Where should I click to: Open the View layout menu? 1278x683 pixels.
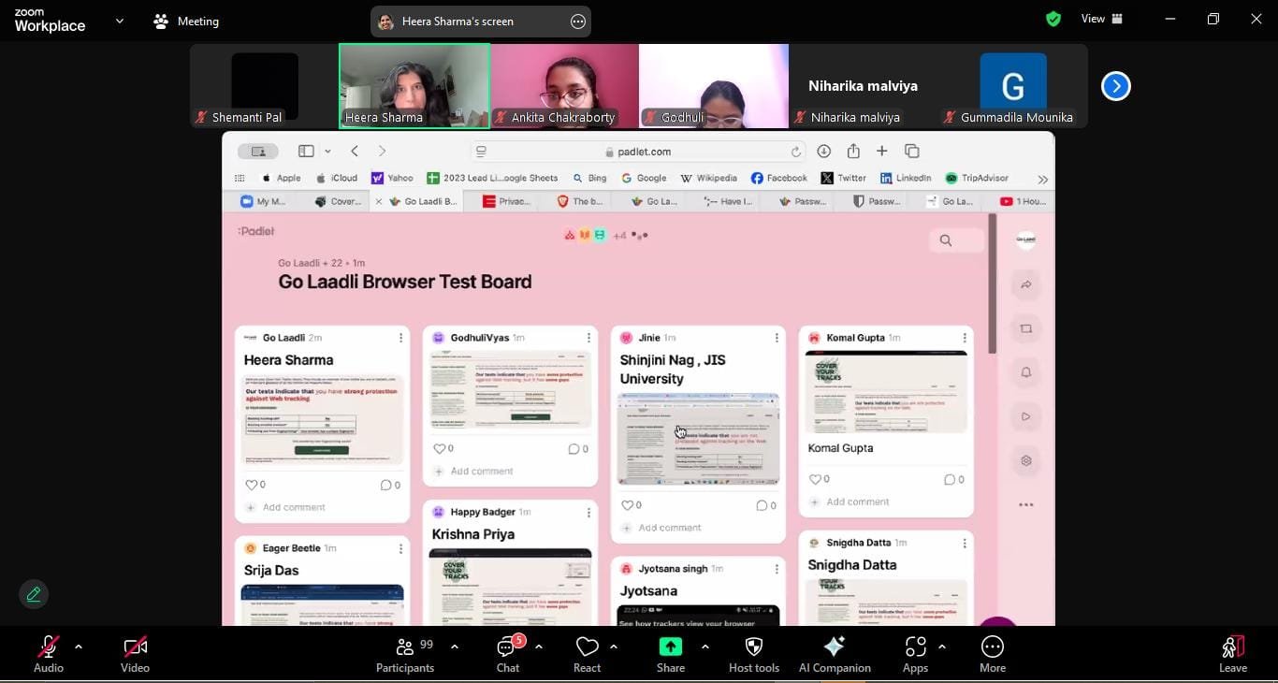click(1102, 19)
